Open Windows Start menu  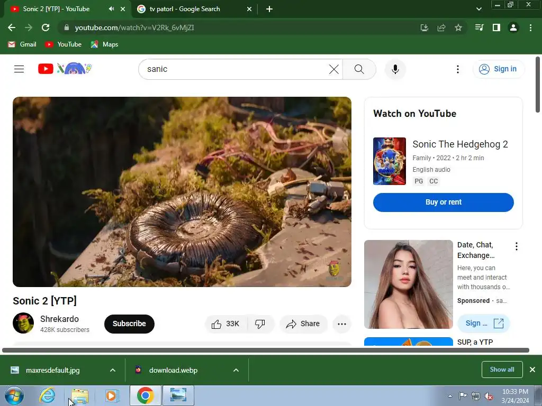(x=14, y=395)
